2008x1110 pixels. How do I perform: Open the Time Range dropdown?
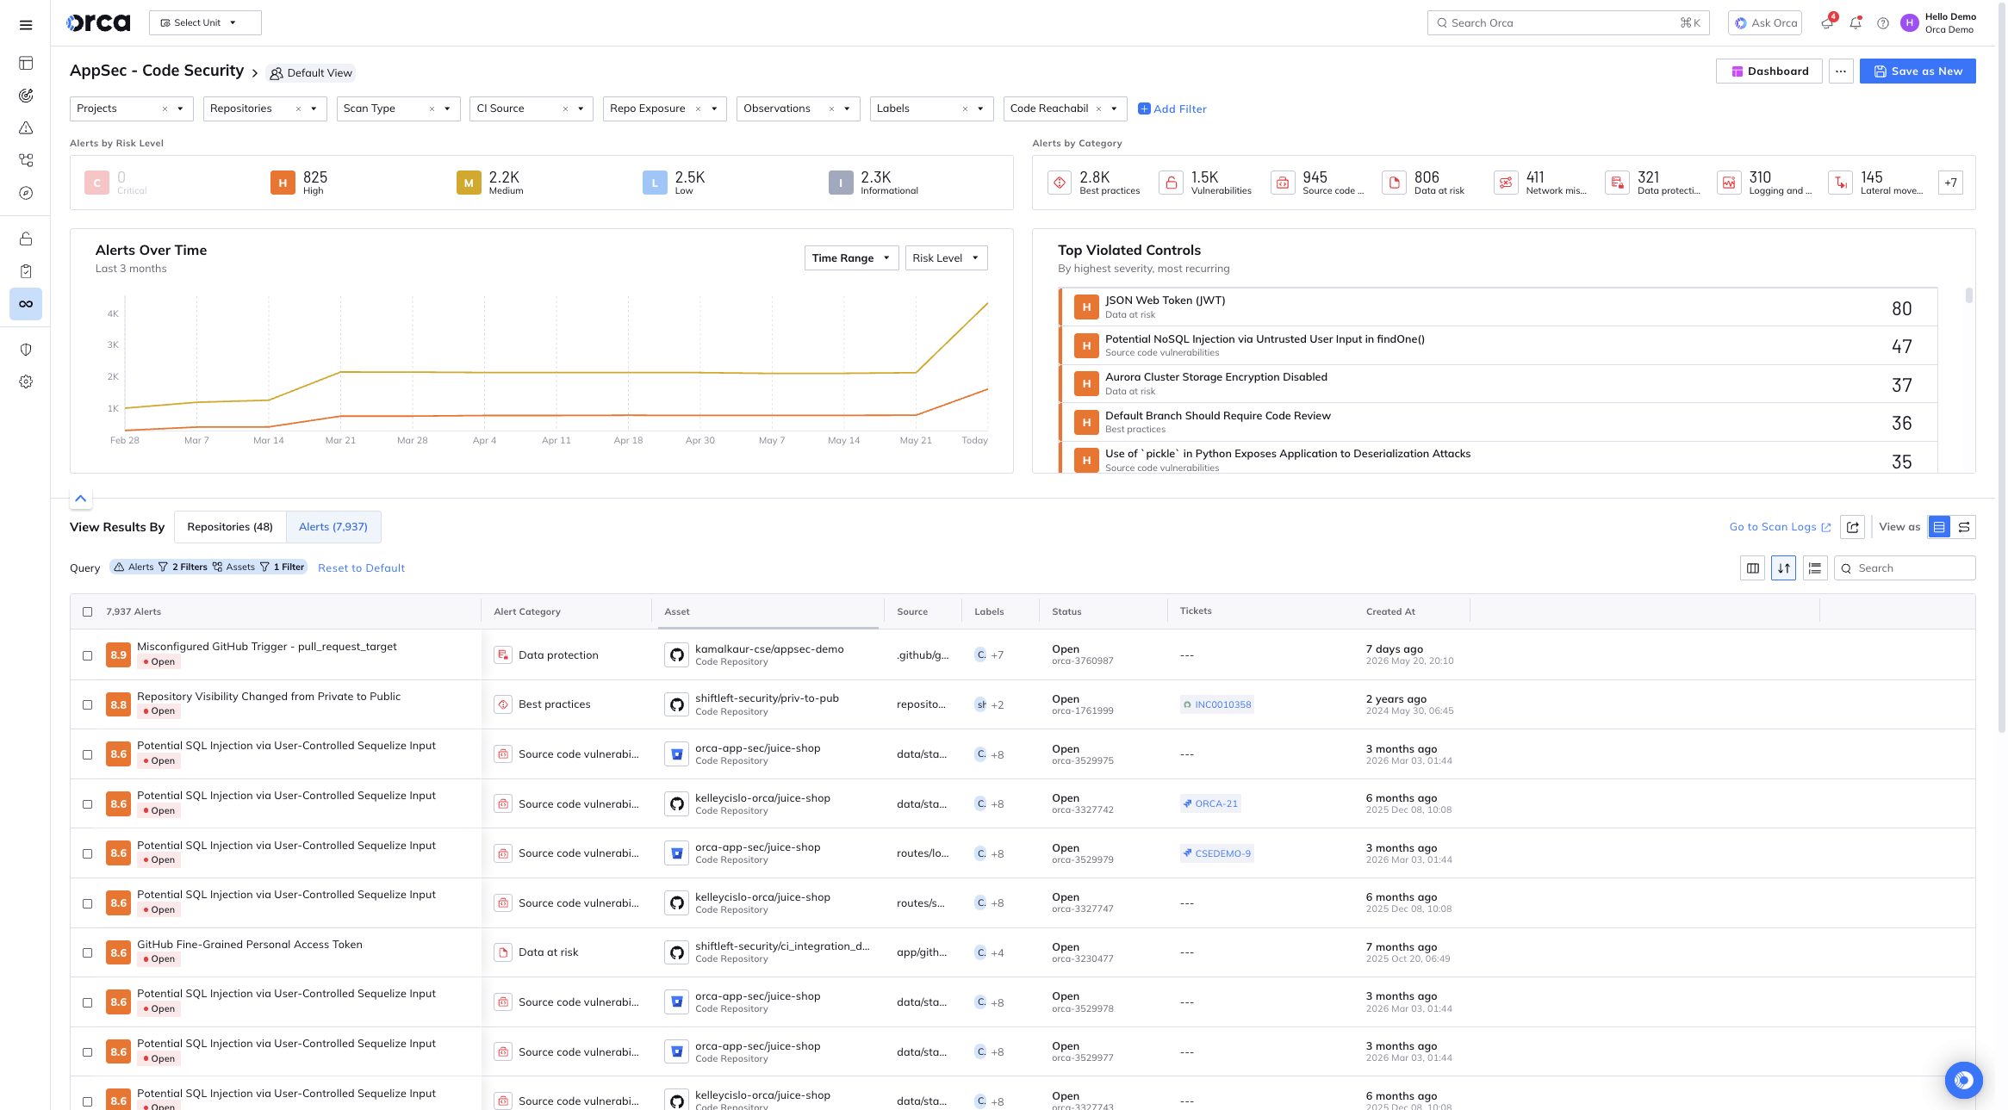coord(852,258)
